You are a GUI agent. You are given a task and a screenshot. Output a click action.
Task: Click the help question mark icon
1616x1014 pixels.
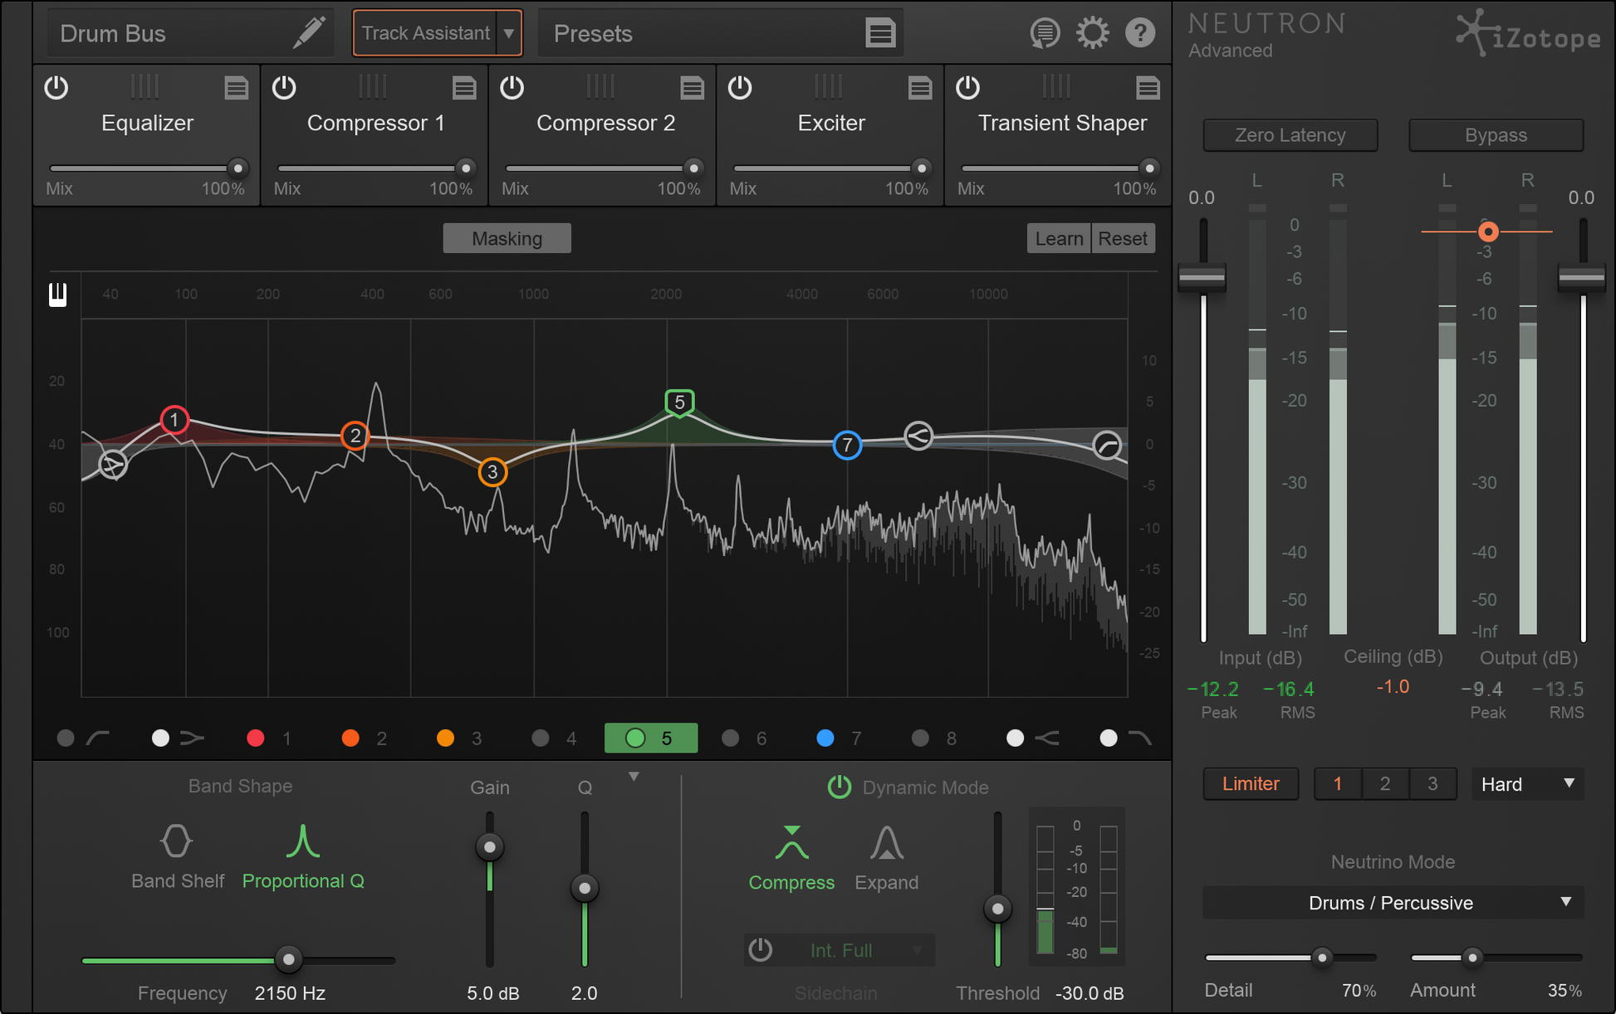[1140, 33]
